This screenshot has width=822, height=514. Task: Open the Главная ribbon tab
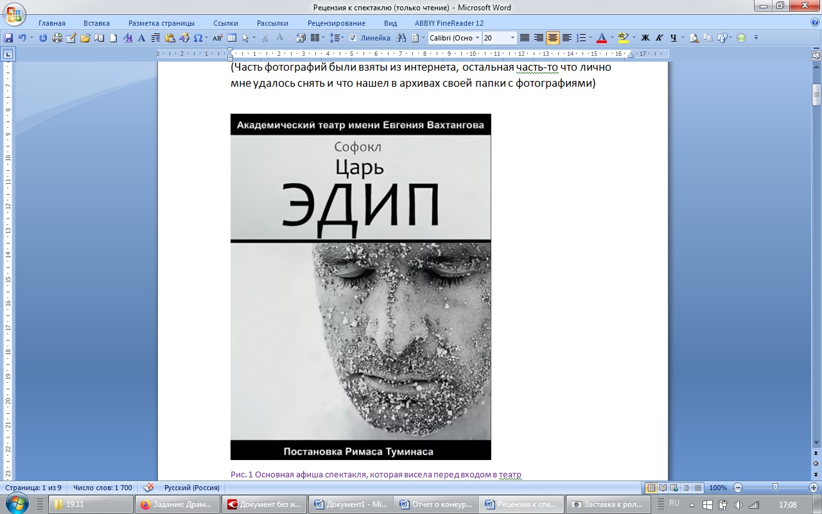point(52,23)
